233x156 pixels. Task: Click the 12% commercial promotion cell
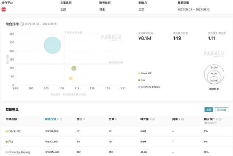click(206, 152)
